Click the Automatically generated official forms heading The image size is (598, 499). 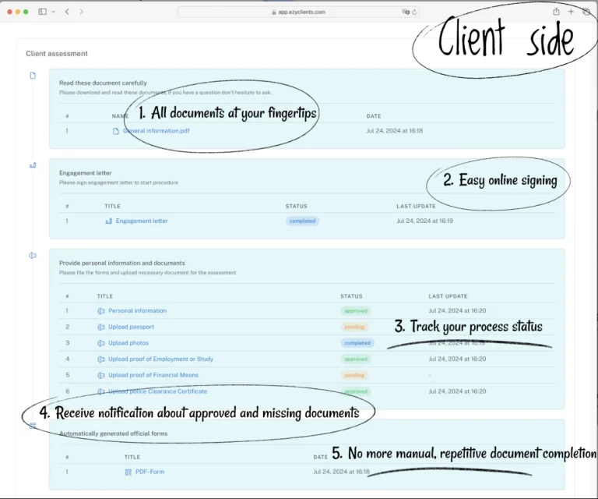(x=113, y=434)
